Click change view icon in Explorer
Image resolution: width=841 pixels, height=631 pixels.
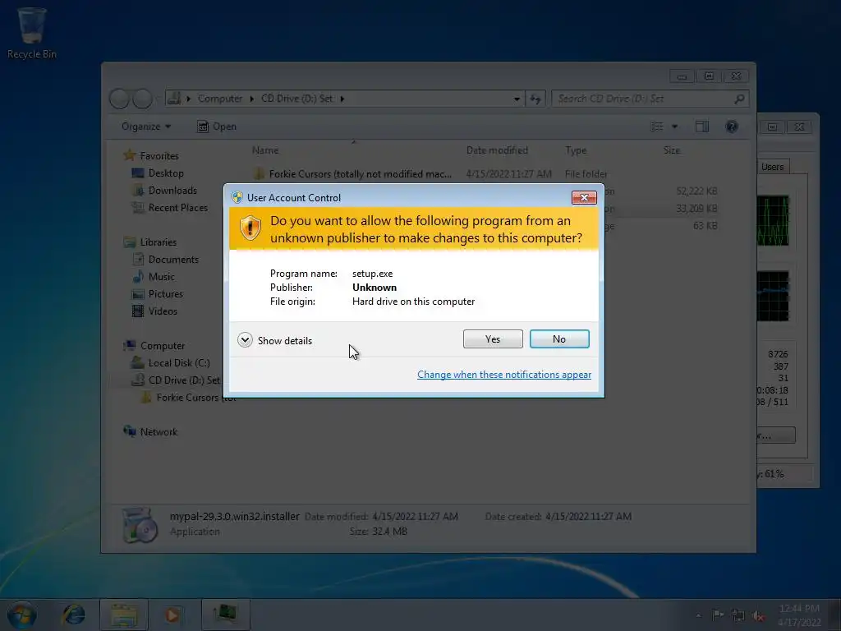(657, 127)
